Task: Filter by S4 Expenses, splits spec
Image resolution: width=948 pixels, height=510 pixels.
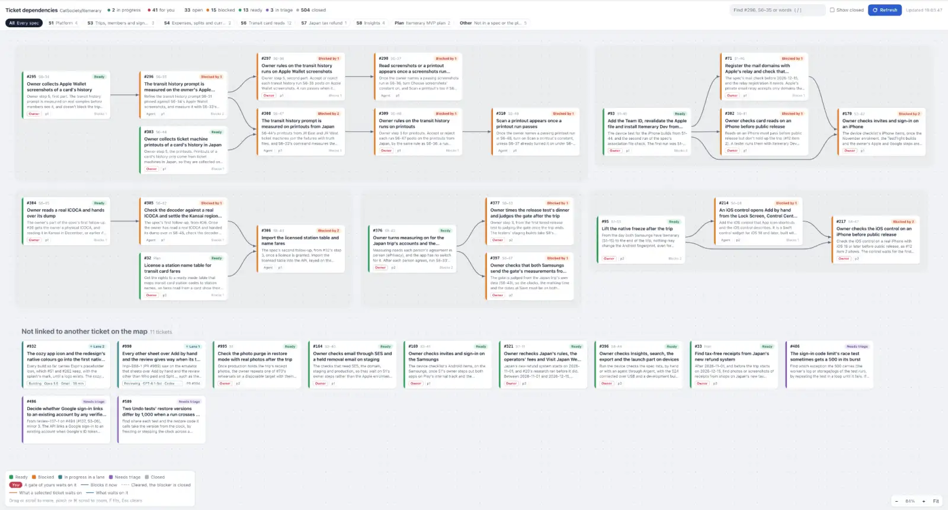Action: pos(197,23)
